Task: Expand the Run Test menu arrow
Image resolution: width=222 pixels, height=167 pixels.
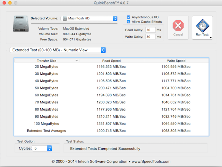Action: point(211,38)
